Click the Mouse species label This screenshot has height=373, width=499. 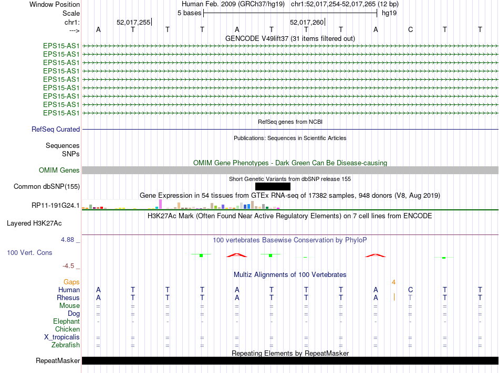coord(69,306)
